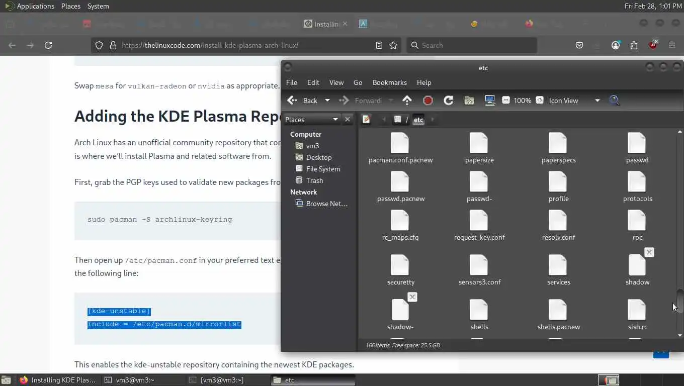Go up to the parent folder
The width and height of the screenshot is (684, 386).
click(407, 101)
